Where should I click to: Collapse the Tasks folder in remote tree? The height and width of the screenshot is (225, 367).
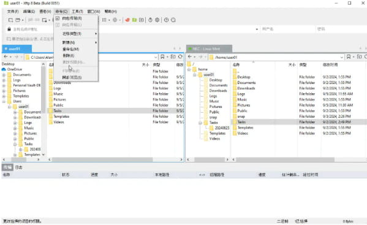point(200,123)
